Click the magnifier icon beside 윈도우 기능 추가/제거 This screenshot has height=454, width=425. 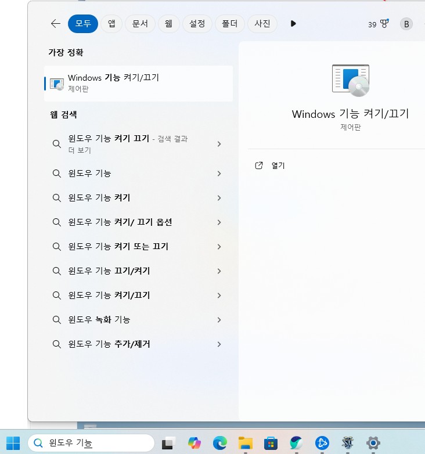pos(57,344)
